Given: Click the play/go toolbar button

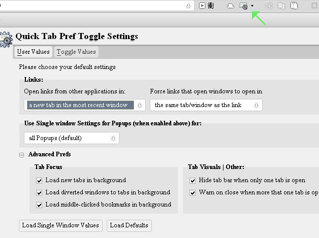Looking at the screenshot, I should [202, 6].
